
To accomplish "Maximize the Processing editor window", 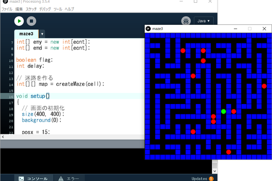I will tap(195, 1).
